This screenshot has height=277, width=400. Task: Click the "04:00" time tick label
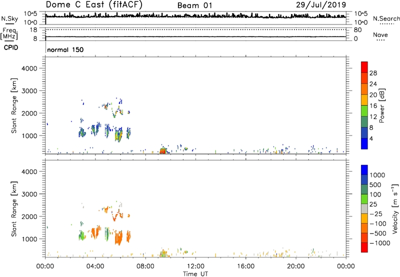pyautogui.click(x=95, y=266)
